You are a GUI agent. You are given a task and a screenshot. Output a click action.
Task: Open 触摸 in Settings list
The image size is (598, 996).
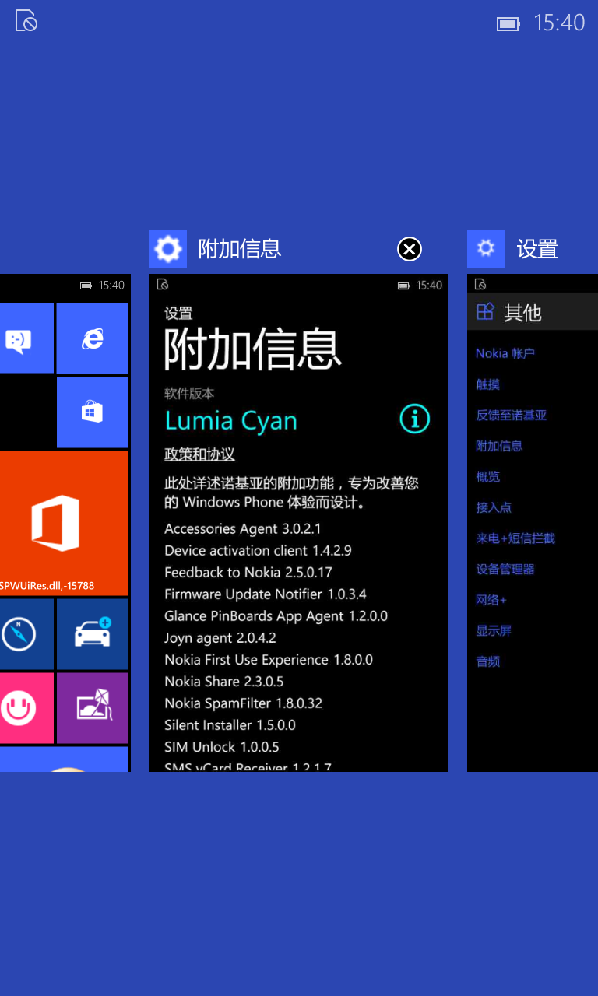488,384
